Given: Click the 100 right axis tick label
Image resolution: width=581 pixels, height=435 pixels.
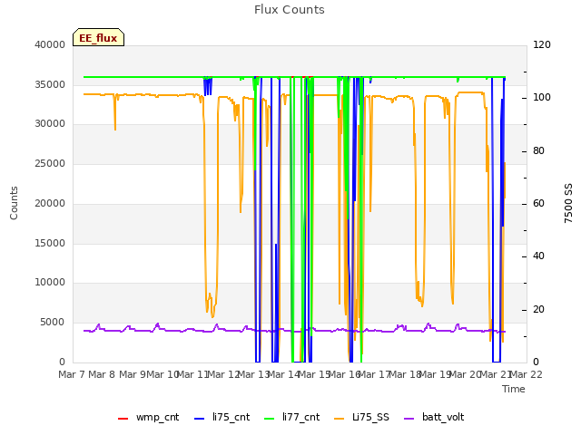Looking at the screenshot, I should pyautogui.click(x=542, y=98).
